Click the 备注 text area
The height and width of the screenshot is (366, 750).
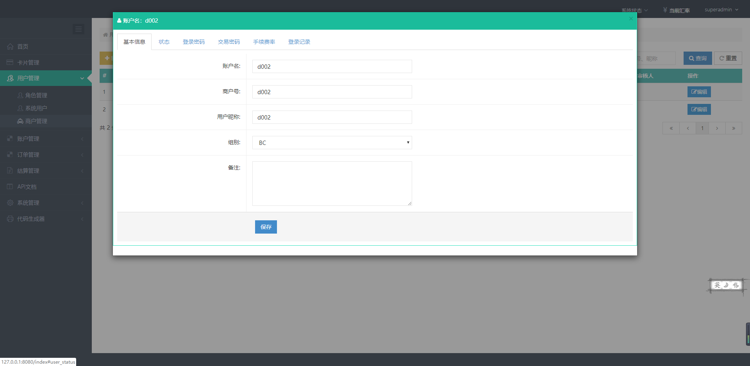click(x=332, y=184)
